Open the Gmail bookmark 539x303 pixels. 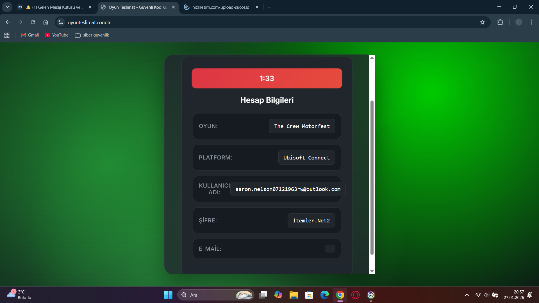pos(30,35)
